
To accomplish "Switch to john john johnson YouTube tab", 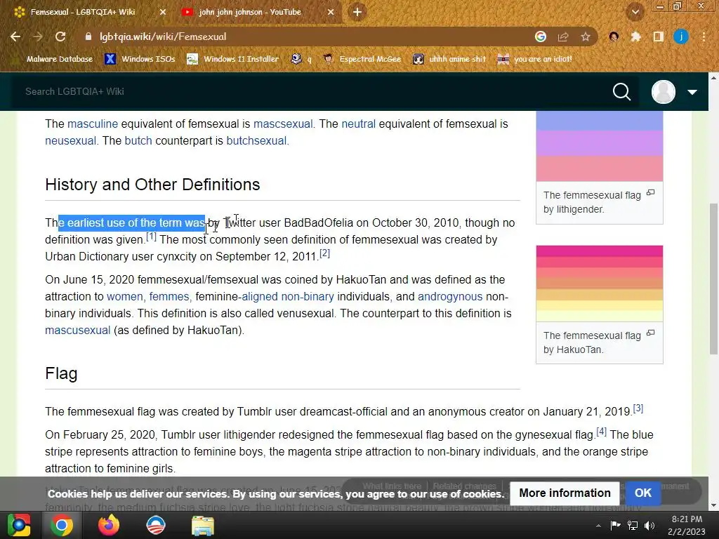I will pos(250,13).
